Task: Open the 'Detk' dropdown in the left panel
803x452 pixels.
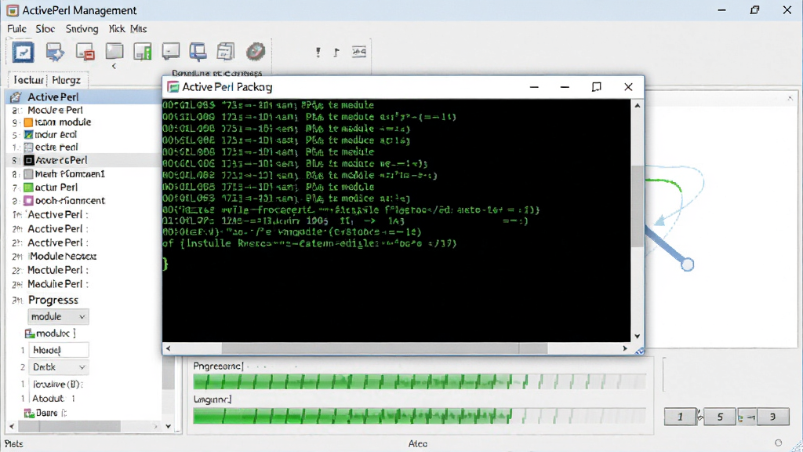Action: [x=58, y=367]
